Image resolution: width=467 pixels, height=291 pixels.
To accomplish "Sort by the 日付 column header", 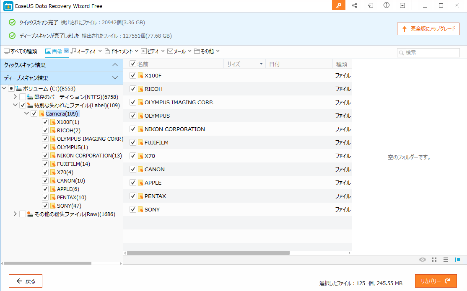I will point(299,64).
